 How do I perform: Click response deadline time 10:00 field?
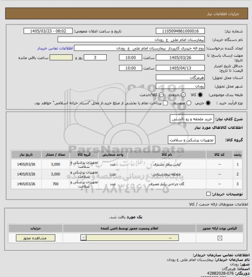tap(131, 58)
